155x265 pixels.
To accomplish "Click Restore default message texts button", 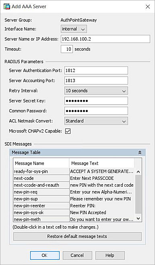I will (77, 236).
